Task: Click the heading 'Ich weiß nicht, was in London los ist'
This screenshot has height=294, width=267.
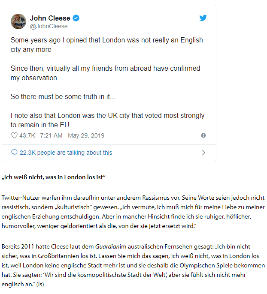Action: click(54, 177)
